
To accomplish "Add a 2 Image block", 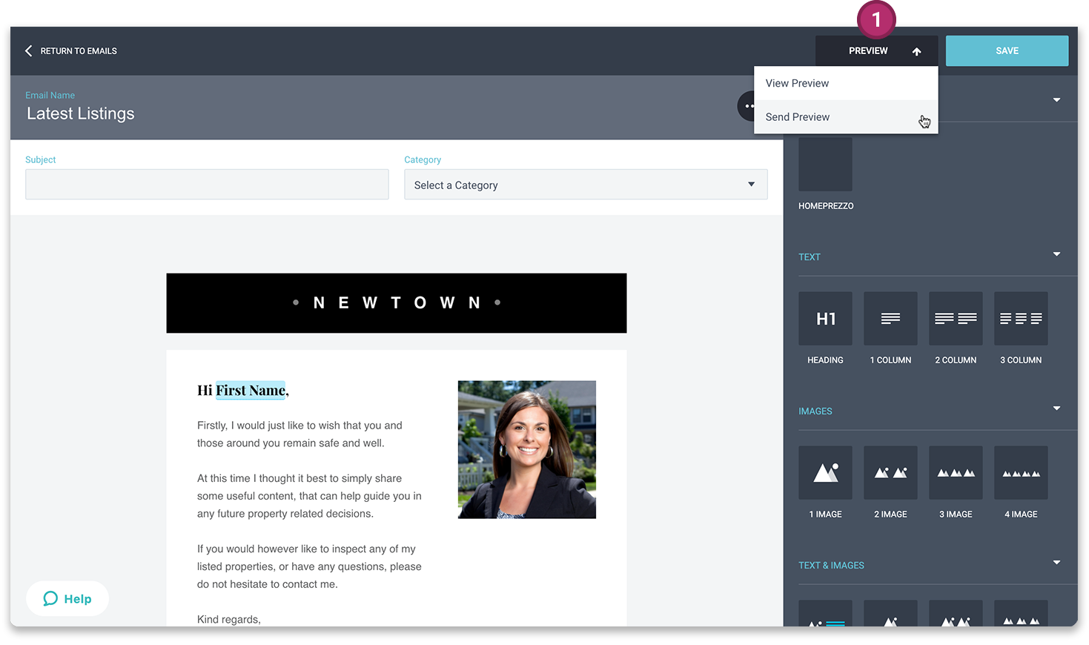I will [890, 472].
